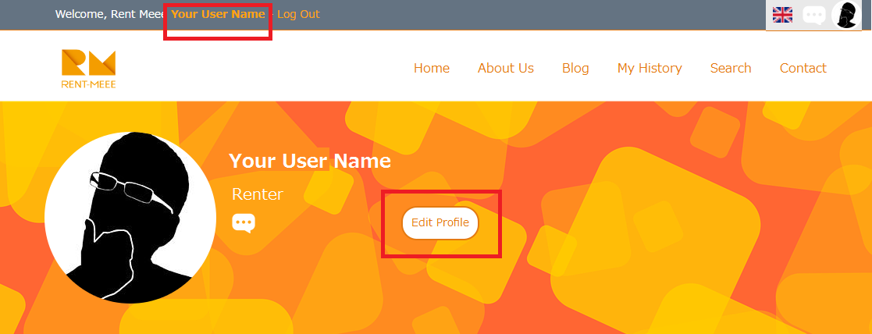
Task: Open the Search page
Action: (731, 68)
